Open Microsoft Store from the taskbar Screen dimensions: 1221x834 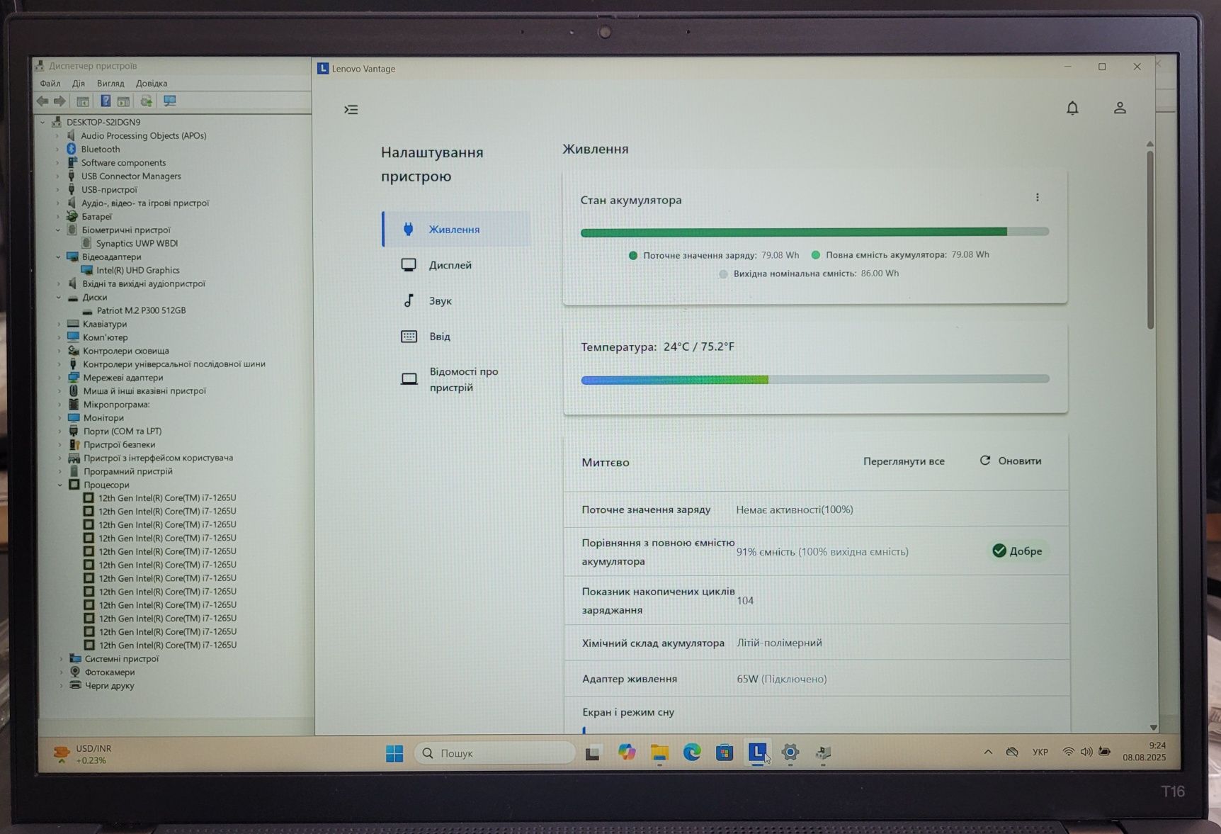[725, 753]
